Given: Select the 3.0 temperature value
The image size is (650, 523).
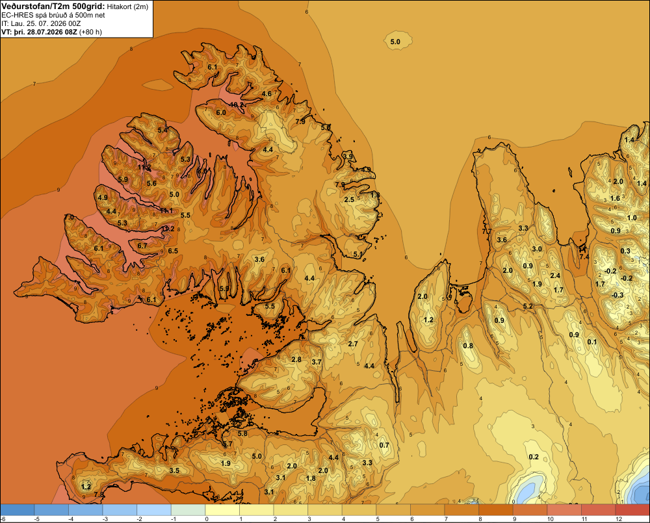Looking at the screenshot, I should [x=537, y=249].
